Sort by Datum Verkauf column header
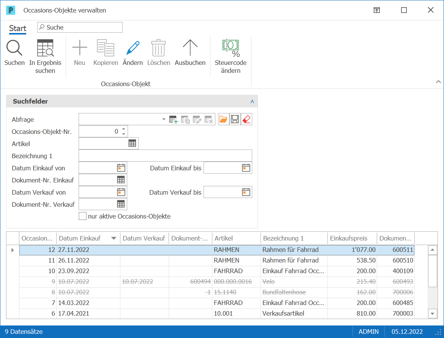This screenshot has width=444, height=338. [x=144, y=239]
